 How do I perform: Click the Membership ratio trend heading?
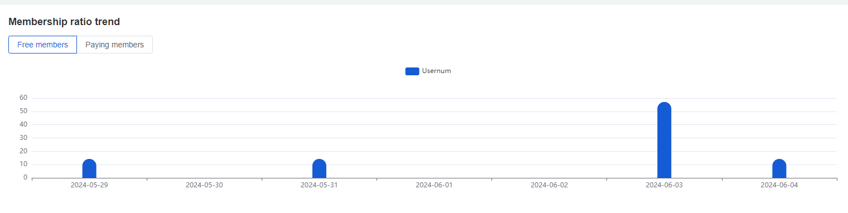click(x=64, y=22)
